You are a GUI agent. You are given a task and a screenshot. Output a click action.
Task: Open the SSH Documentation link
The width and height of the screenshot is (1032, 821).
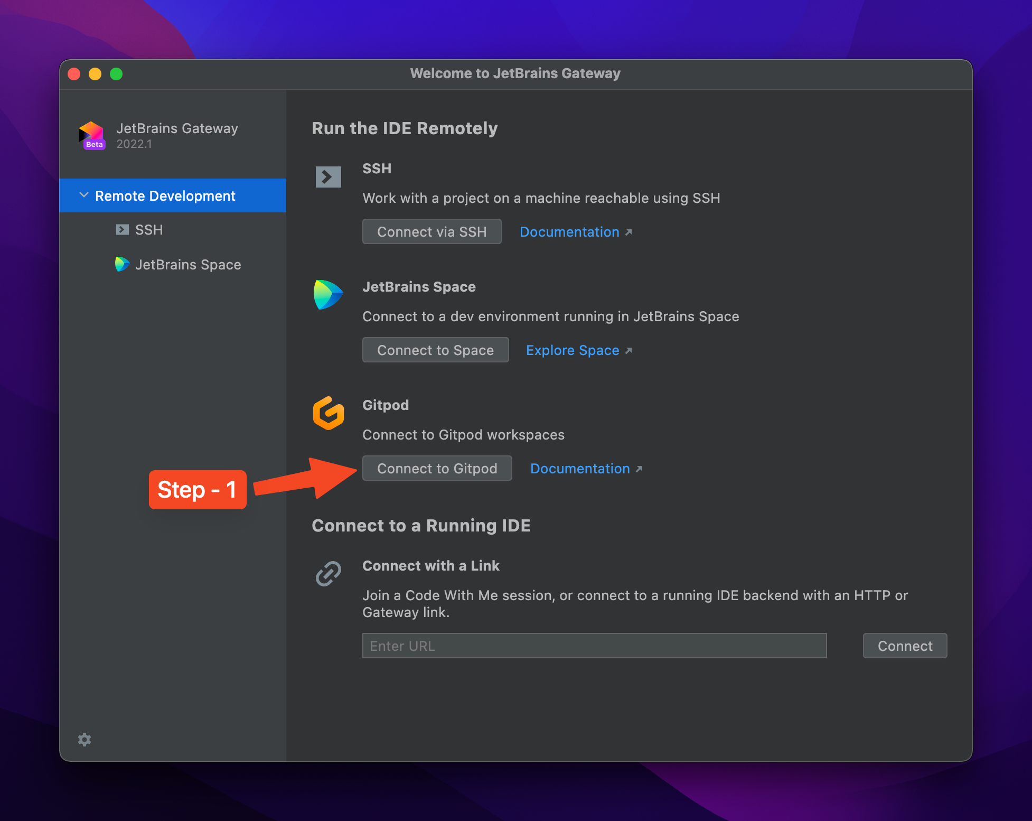coord(576,232)
